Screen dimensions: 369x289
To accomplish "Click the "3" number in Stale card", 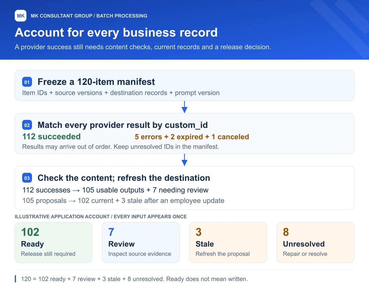I will click(198, 232).
